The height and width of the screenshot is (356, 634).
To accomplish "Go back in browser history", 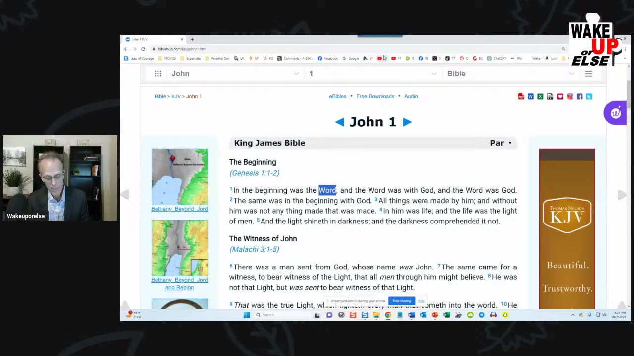I will 126,49.
